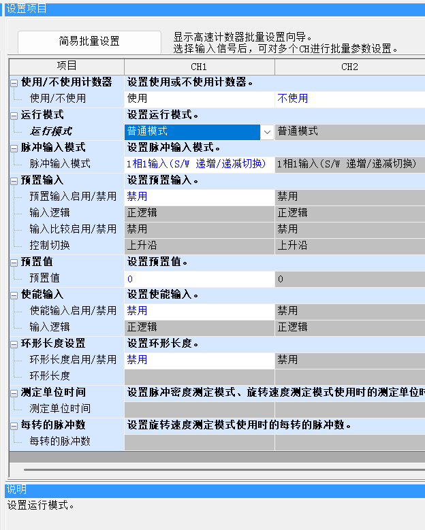
Task: Select CH1 使用/不使用 cell showing 使用
Action: pos(199,99)
